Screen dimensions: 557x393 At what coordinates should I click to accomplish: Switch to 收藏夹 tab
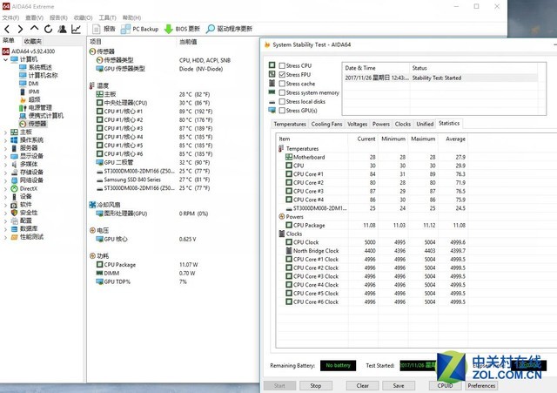(33, 41)
